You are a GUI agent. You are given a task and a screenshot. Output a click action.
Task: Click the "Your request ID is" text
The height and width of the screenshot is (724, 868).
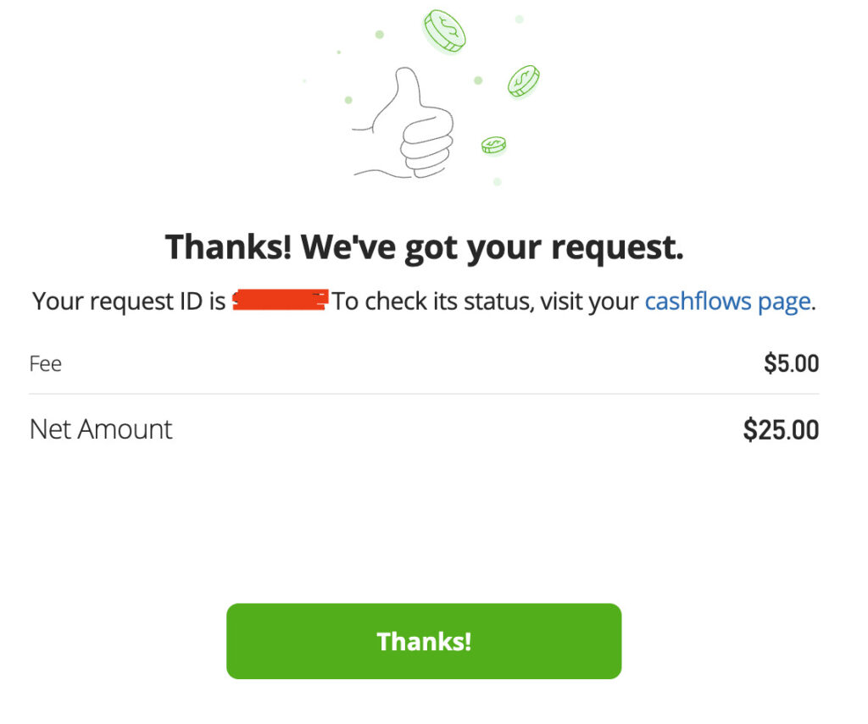[x=129, y=301]
